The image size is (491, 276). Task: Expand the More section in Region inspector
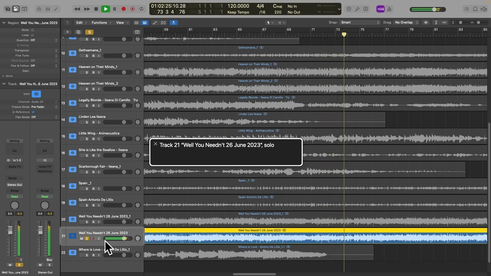point(3,76)
